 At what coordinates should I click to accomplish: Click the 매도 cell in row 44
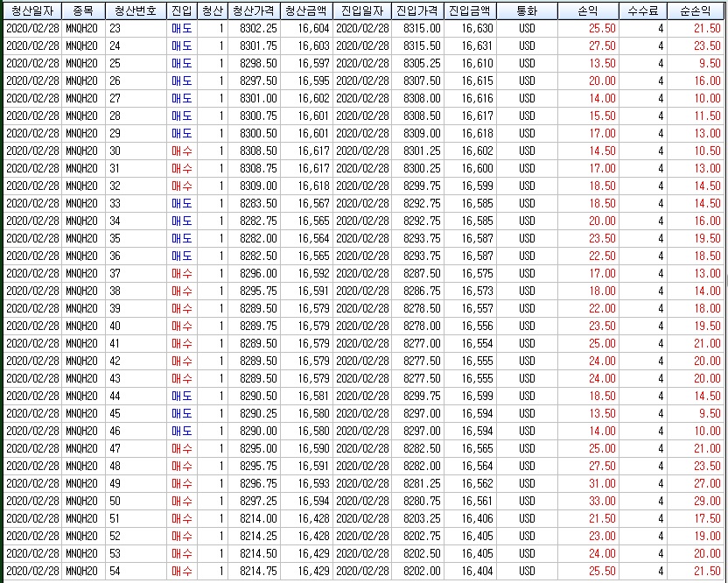tap(181, 397)
